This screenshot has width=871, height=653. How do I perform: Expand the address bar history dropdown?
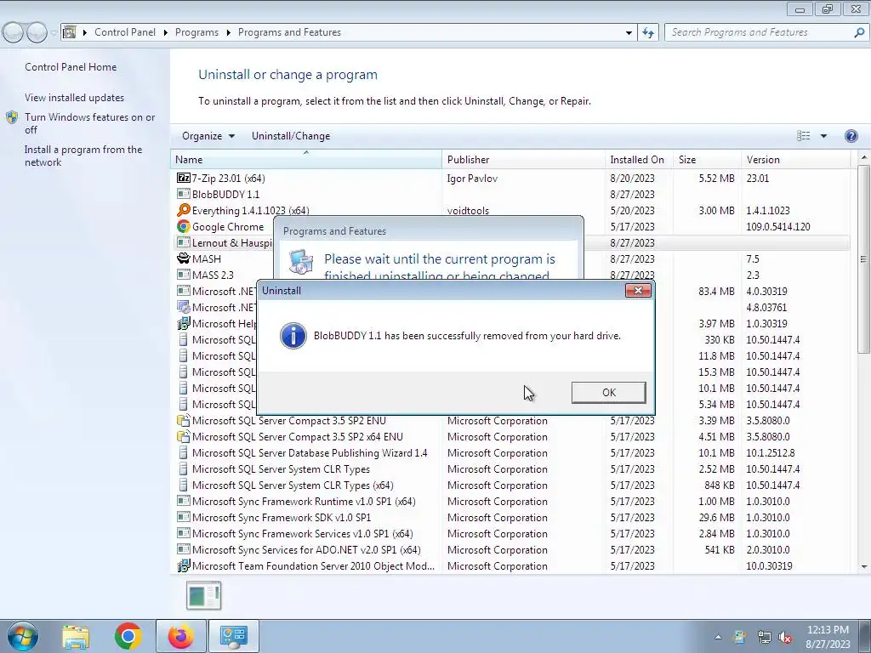[629, 32]
